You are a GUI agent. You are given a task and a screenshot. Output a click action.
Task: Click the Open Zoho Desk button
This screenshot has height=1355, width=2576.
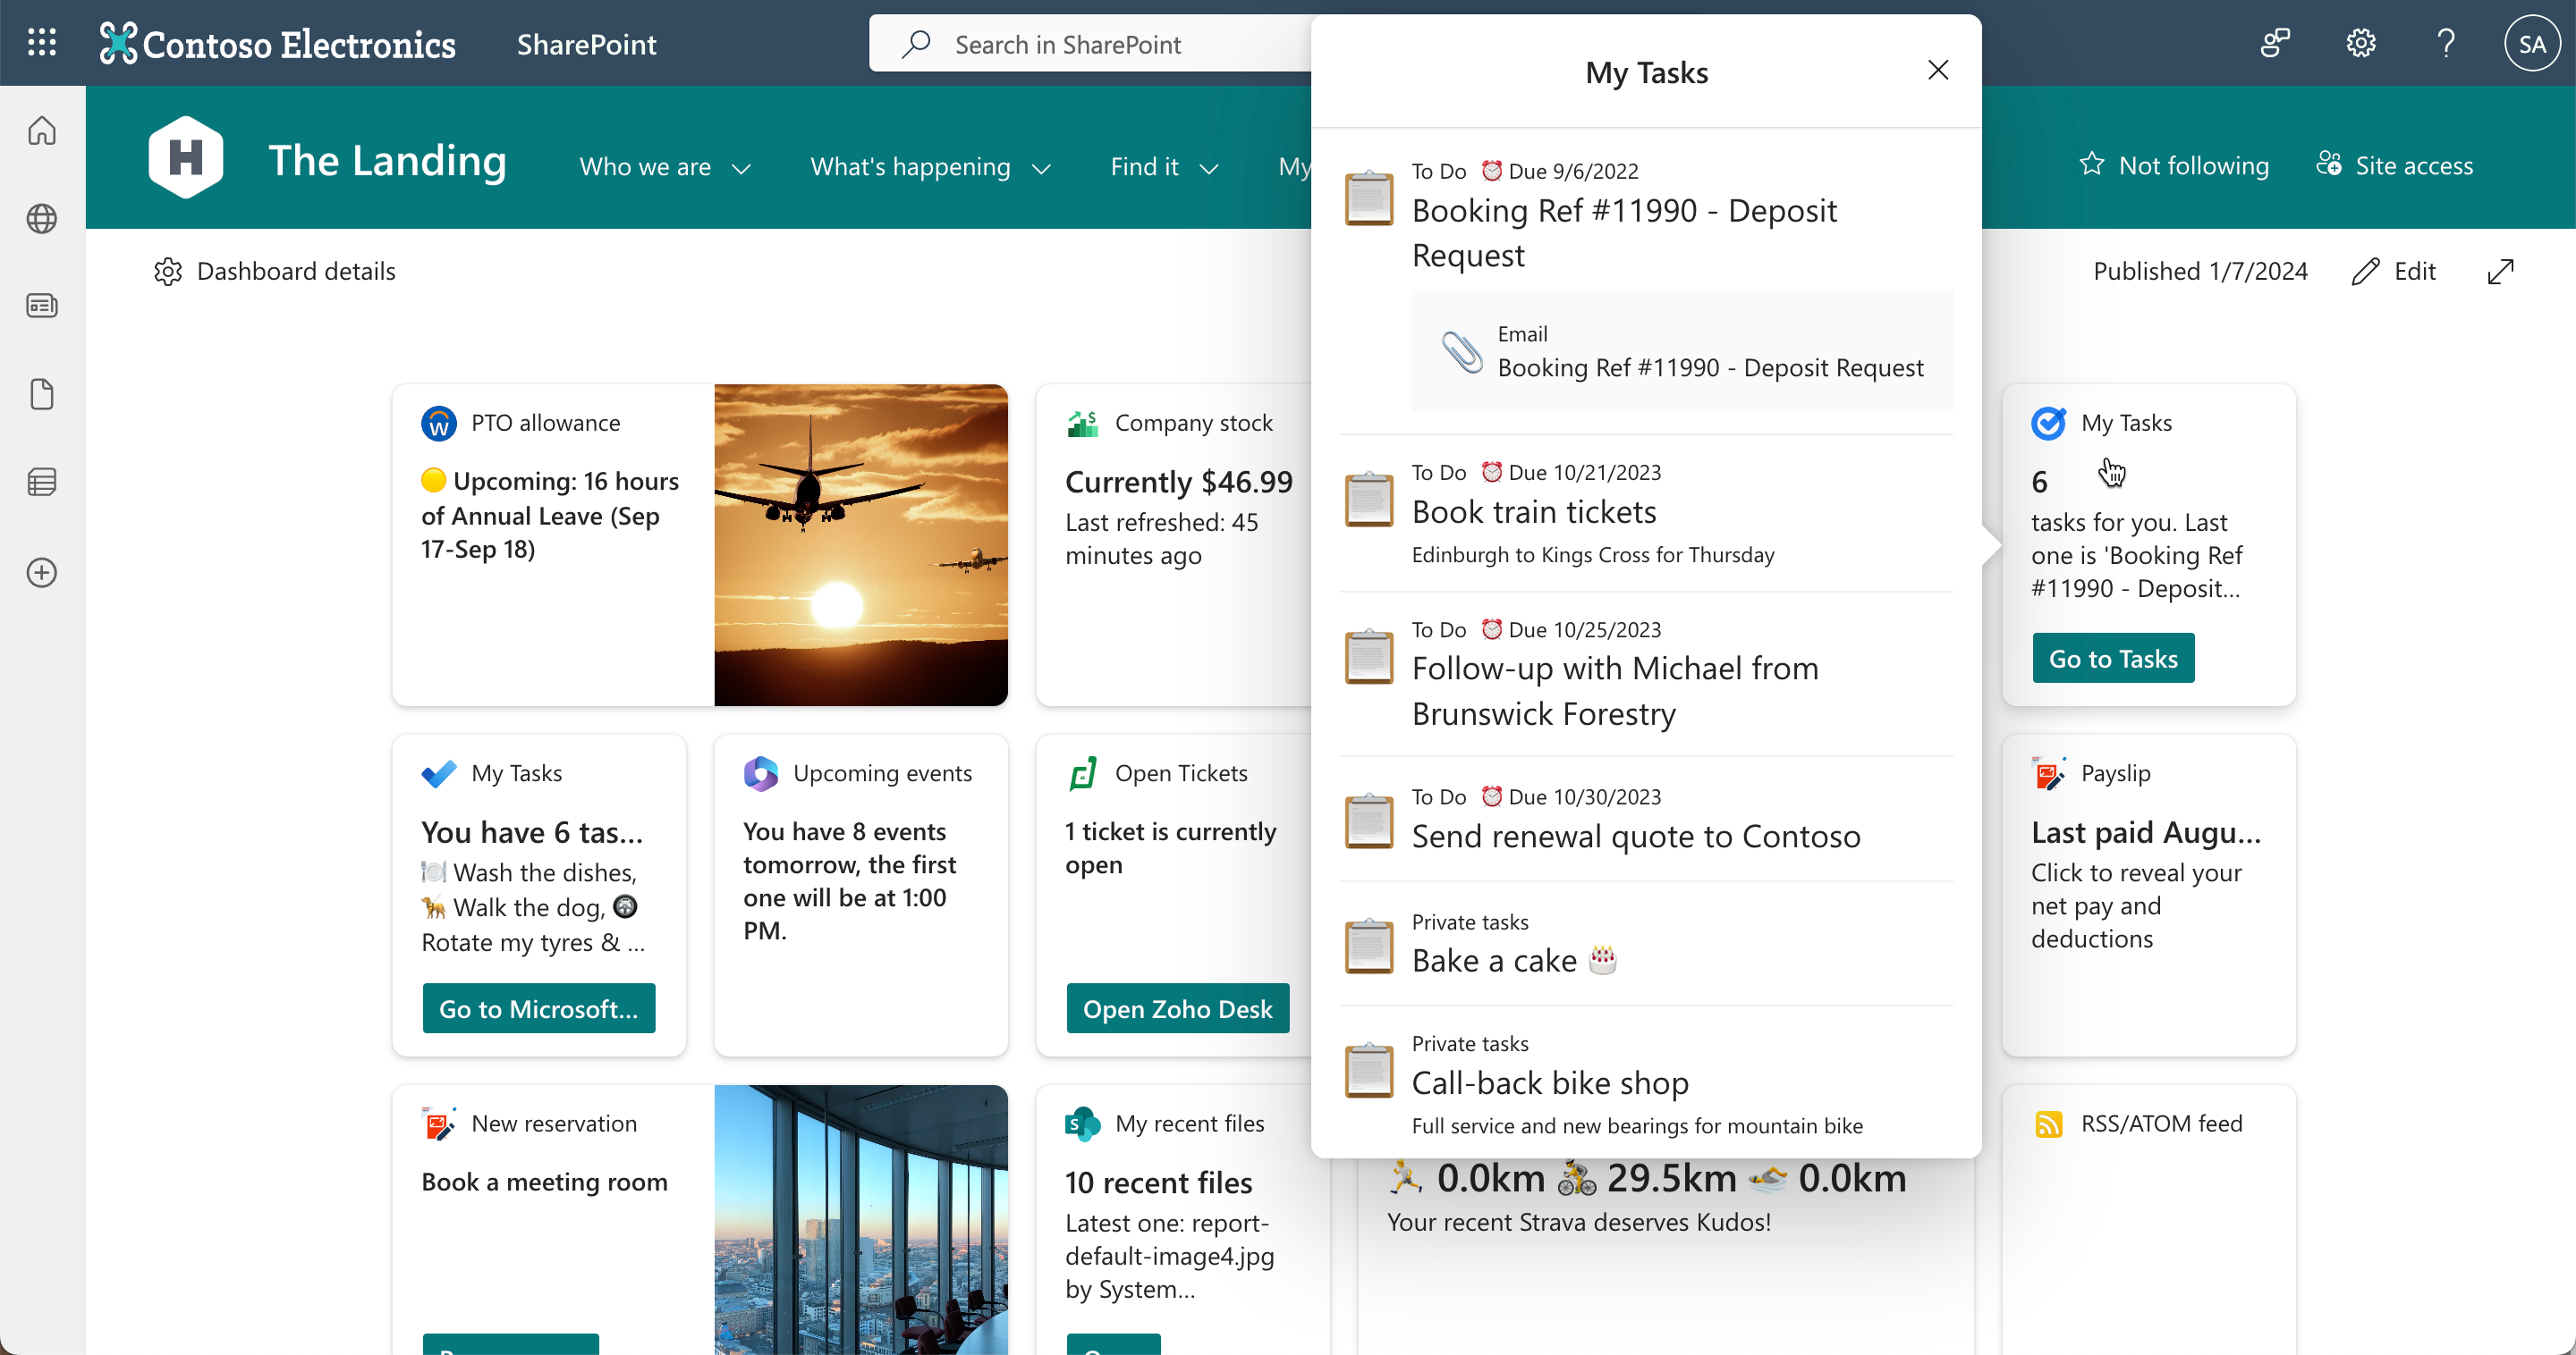[x=1178, y=1009]
